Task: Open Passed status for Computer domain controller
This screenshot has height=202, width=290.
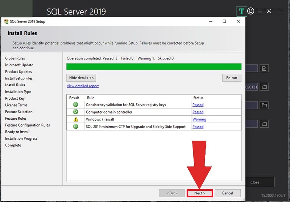Action: click(x=198, y=112)
